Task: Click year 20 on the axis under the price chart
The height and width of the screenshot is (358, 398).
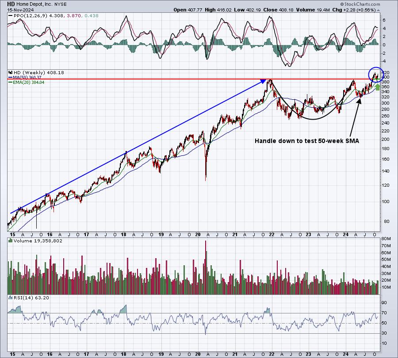Action: pos(198,234)
